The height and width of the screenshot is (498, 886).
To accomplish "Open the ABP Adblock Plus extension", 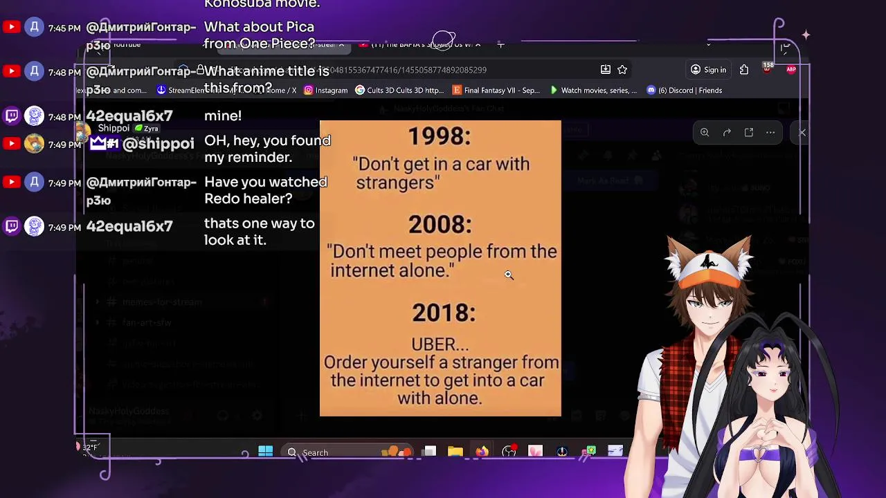I will 791,70.
